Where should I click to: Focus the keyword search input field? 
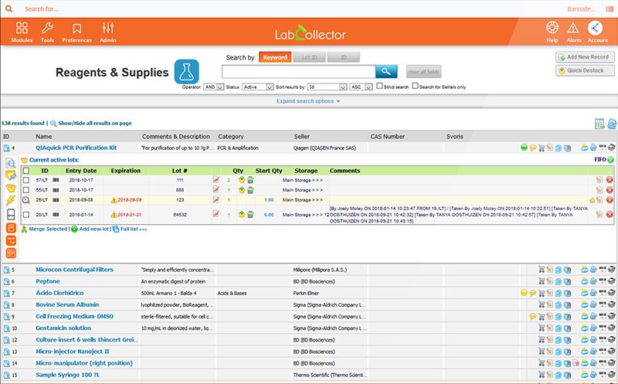299,71
